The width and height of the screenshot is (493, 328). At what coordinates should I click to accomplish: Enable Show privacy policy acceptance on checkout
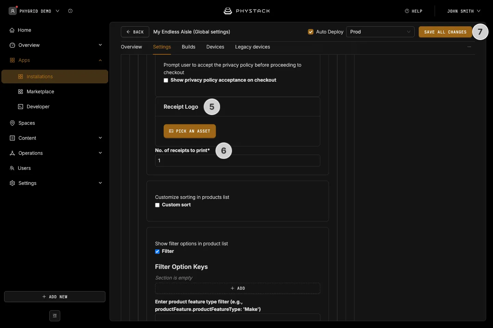[x=166, y=80]
